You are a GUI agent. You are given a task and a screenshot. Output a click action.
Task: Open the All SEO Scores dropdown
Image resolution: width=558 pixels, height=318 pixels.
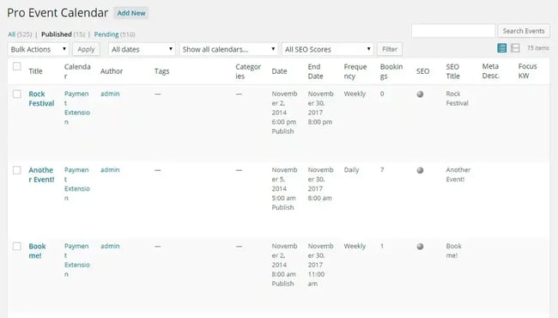(327, 49)
